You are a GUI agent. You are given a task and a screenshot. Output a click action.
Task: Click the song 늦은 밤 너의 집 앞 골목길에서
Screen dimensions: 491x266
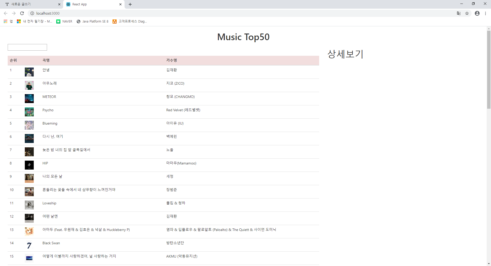66,150
